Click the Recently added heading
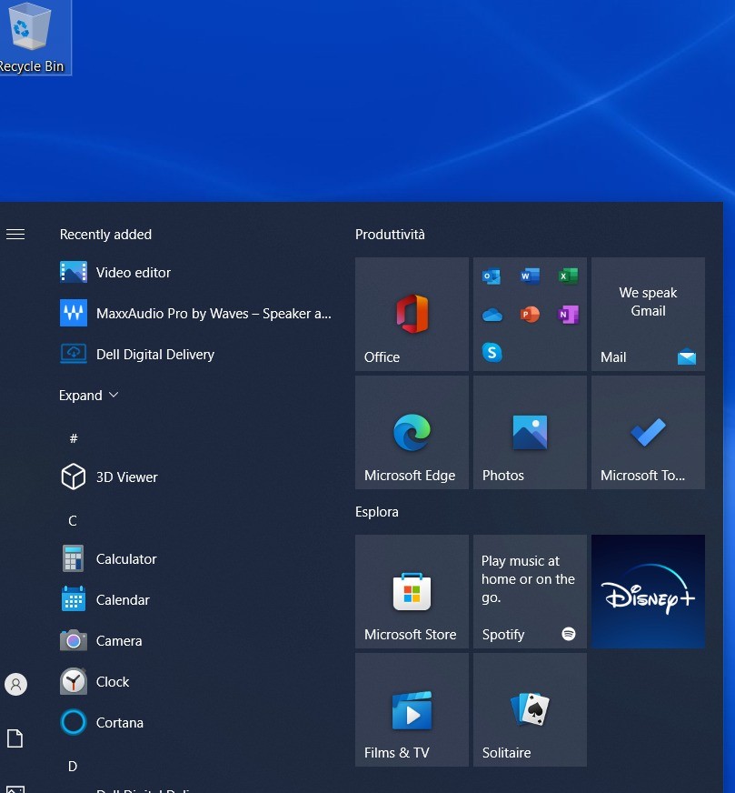This screenshot has width=735, height=793. 105,234
